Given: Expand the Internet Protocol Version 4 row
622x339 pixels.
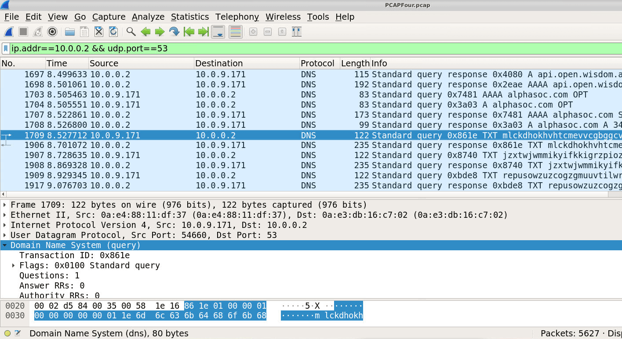Looking at the screenshot, I should pyautogui.click(x=5, y=225).
